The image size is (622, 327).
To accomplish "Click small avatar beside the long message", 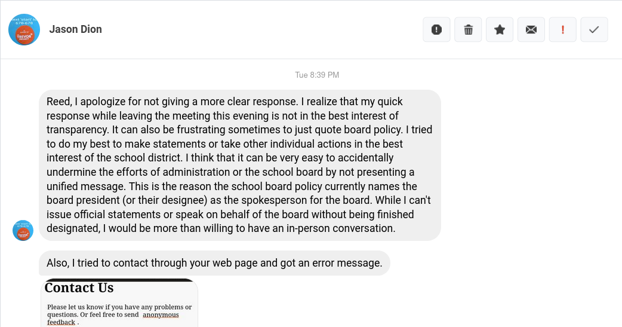I will point(23,230).
